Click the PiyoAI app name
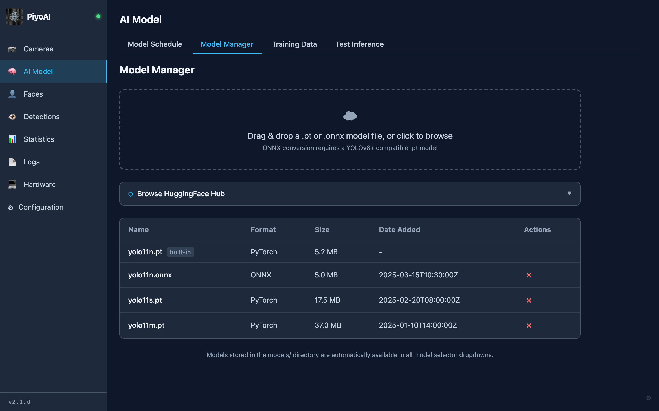 pyautogui.click(x=39, y=17)
